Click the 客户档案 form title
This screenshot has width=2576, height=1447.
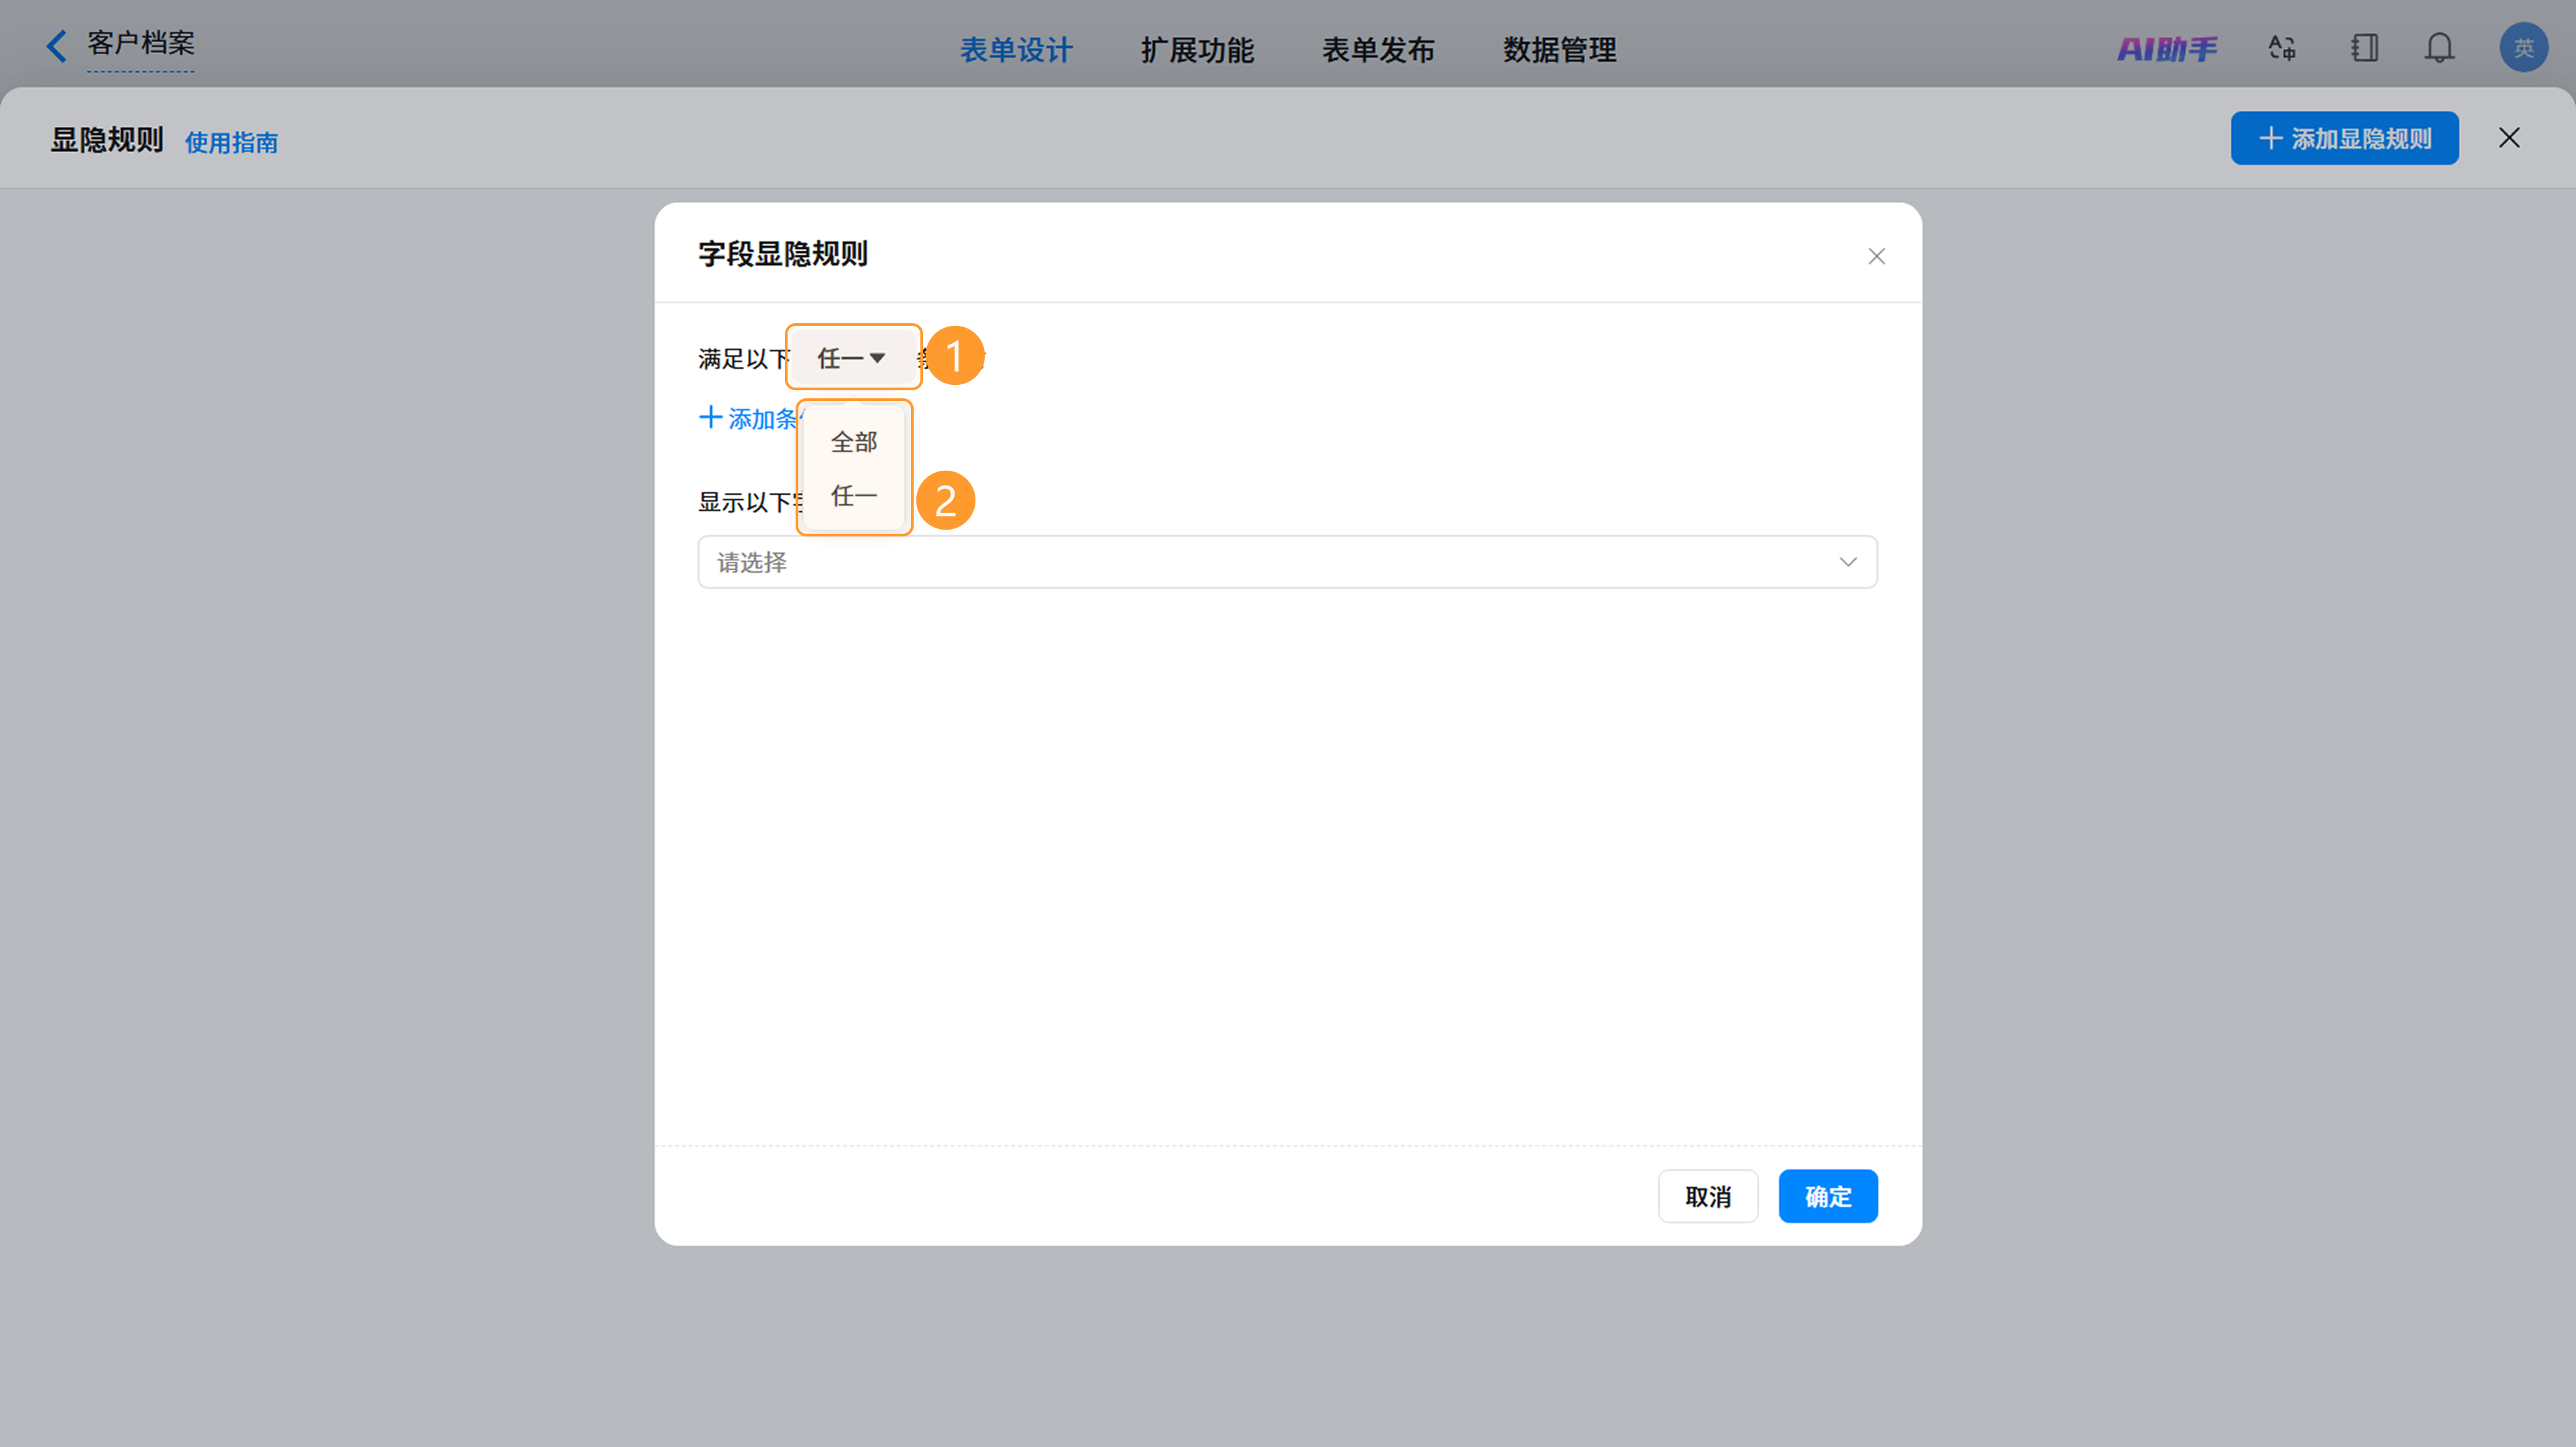pos(141,43)
